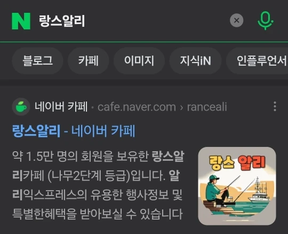
Task: Start voice search with the microphone icon
Action: [x=265, y=21]
